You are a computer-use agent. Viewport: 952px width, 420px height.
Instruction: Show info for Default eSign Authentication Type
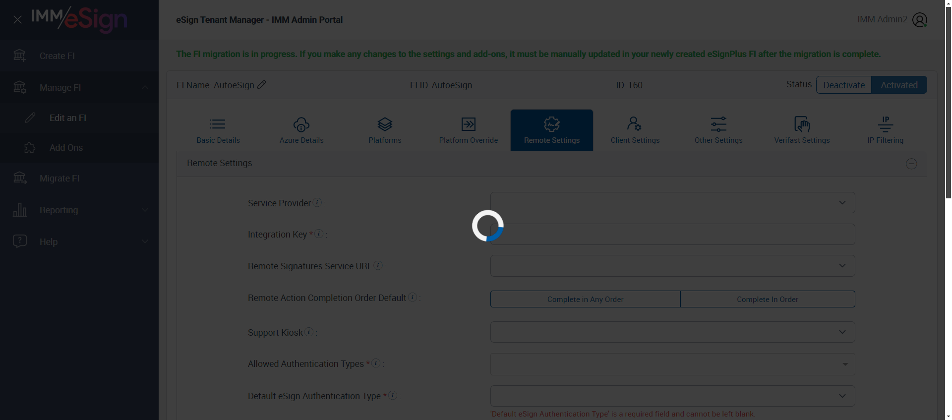coord(393,395)
